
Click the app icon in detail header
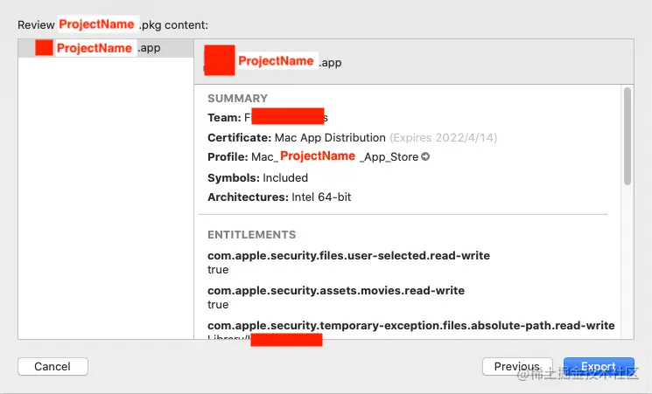click(220, 60)
